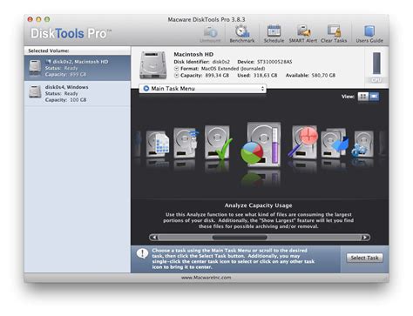Select the disk task with blue gears

click(x=362, y=144)
